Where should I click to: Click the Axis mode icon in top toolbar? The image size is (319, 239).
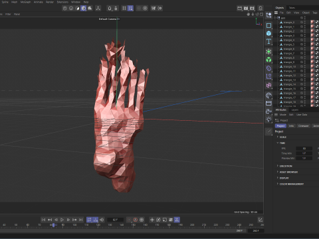coord(98,9)
